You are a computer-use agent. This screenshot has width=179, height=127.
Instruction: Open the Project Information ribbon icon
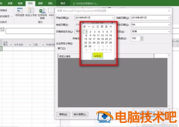tap(20, 12)
